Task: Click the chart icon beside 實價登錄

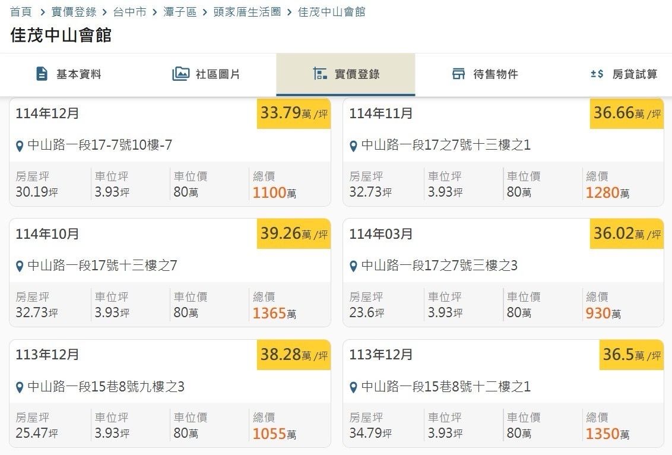Action: click(x=320, y=74)
